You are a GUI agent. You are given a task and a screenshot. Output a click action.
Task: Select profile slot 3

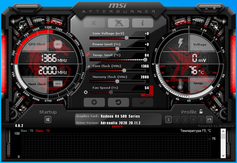(x=185, y=120)
